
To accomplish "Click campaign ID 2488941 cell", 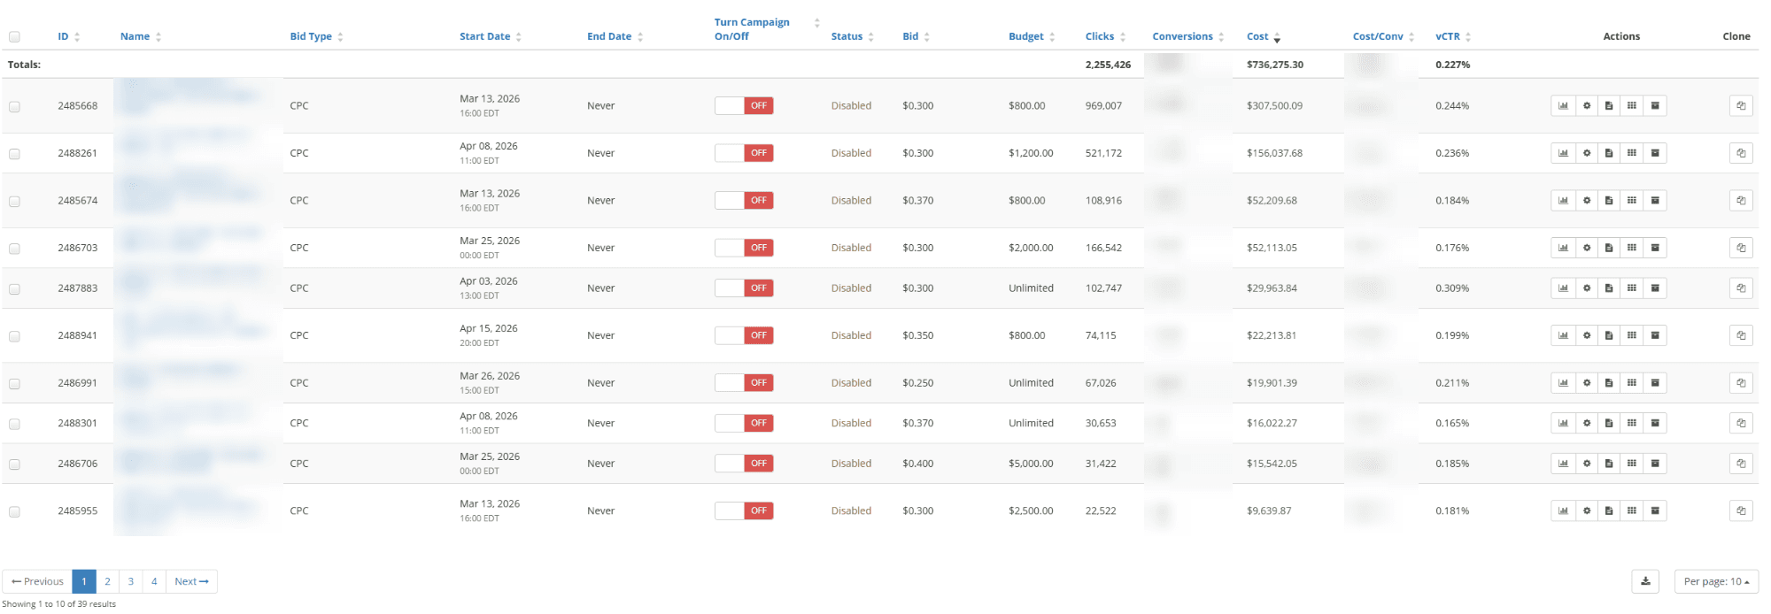I will pos(78,335).
